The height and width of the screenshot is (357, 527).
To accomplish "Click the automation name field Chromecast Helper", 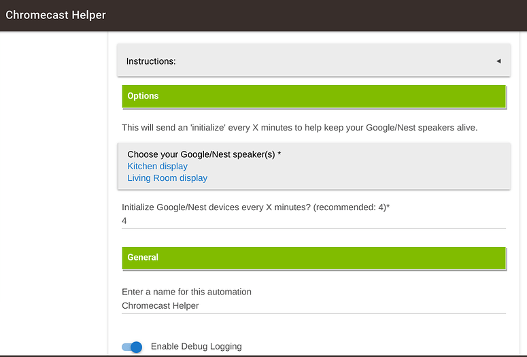I will [313, 306].
